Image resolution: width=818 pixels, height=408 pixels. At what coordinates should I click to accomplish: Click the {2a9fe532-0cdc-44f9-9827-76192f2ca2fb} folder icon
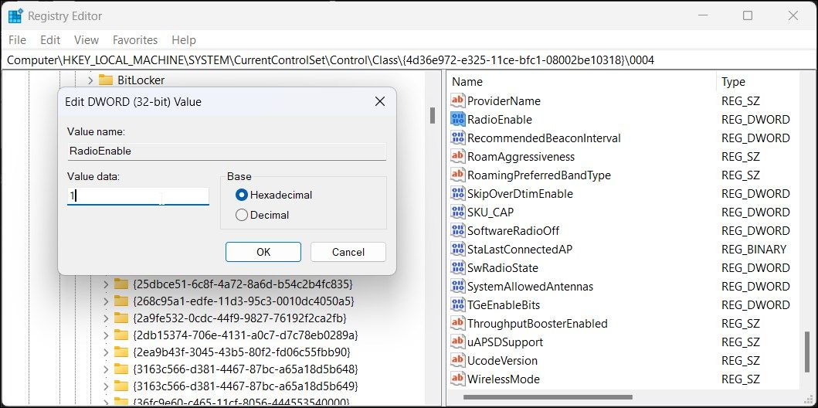click(121, 318)
